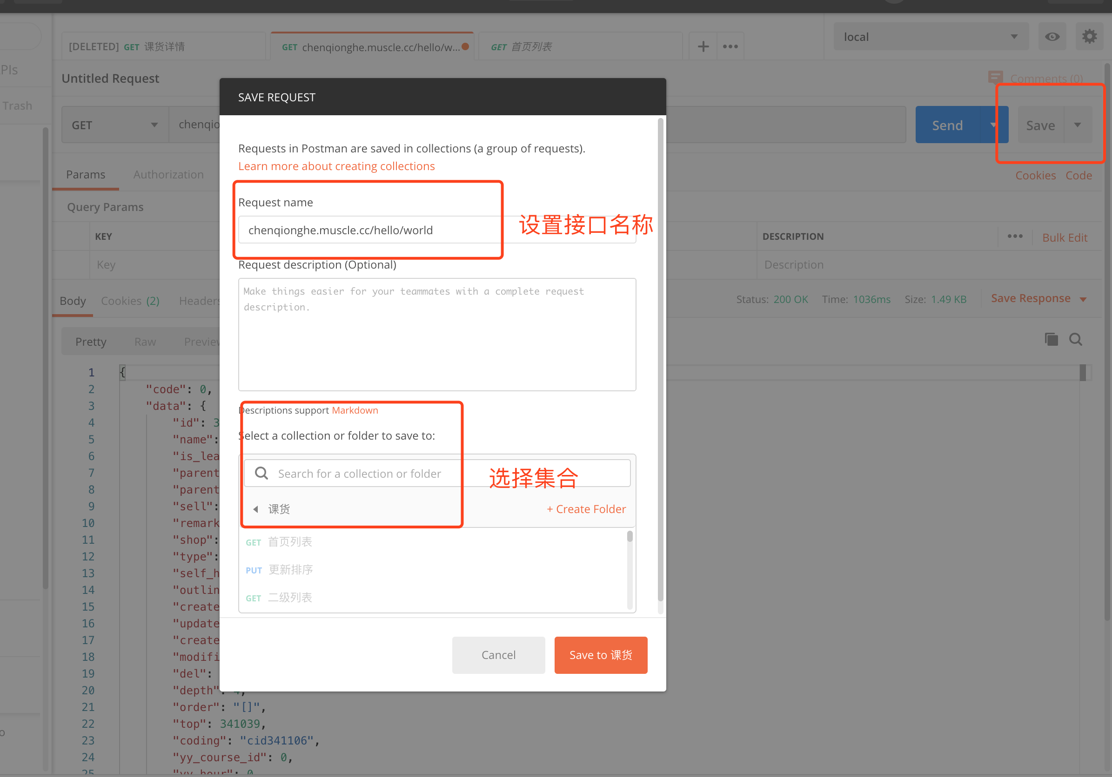Image resolution: width=1112 pixels, height=777 pixels.
Task: Expand the 课货 collection tree item
Action: [x=256, y=508]
